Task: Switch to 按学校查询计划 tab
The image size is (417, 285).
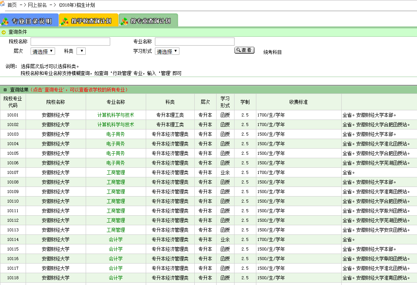Action: (88, 21)
